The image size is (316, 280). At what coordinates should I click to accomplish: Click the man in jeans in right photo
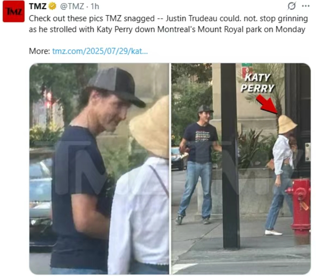point(199,164)
